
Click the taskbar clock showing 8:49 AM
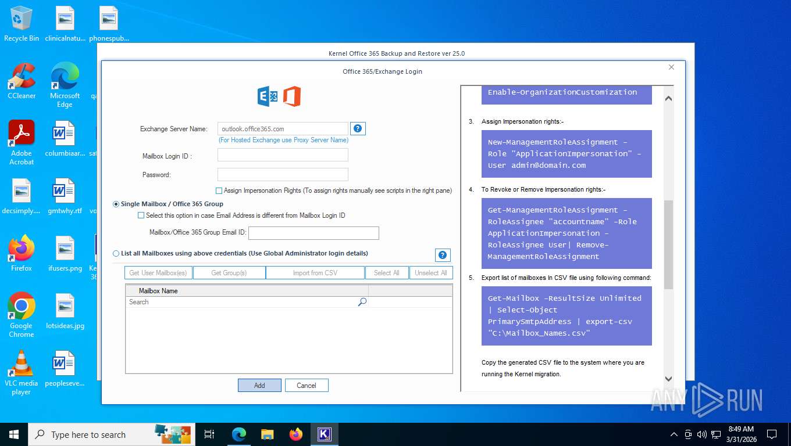[741, 434]
